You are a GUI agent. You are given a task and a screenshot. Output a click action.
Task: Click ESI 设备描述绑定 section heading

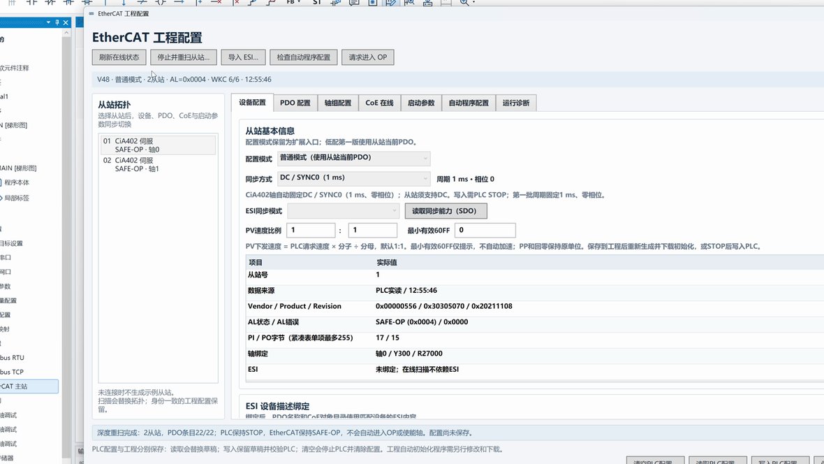(277, 406)
